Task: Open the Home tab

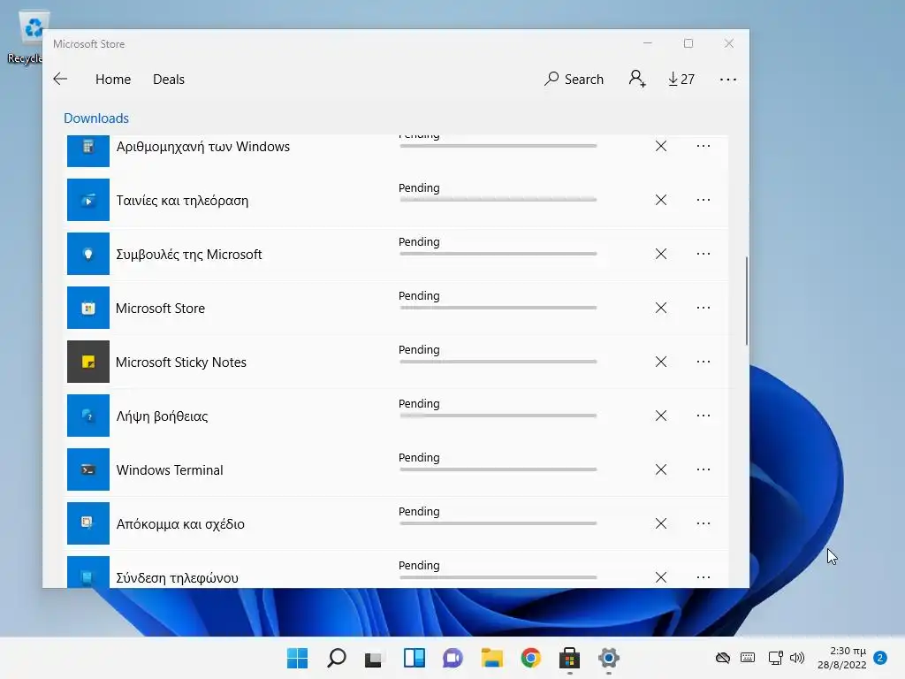Action: click(113, 79)
